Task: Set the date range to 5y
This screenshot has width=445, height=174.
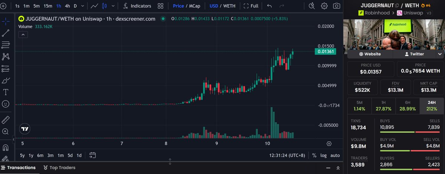Action: coord(22,155)
